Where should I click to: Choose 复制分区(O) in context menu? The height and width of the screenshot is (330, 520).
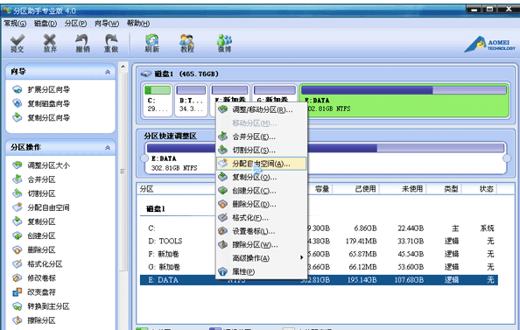(262, 177)
